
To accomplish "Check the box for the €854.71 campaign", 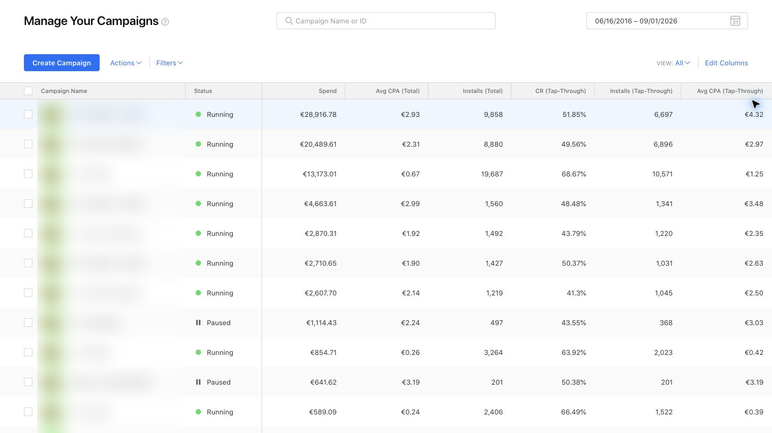I will (28, 352).
